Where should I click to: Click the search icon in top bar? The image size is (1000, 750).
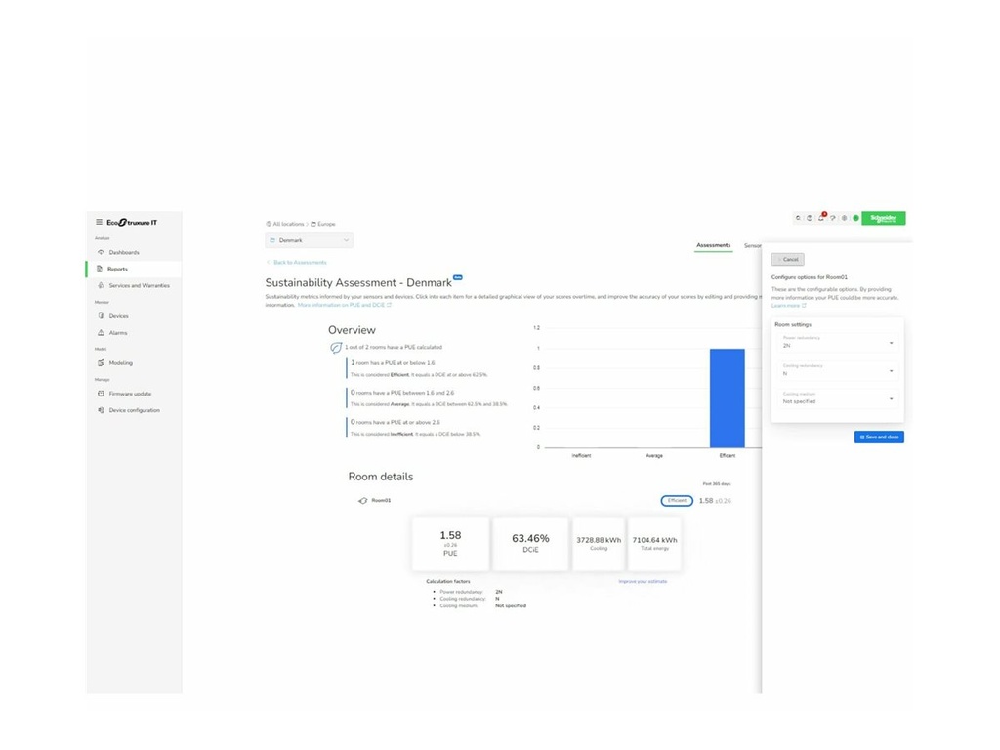[798, 217]
